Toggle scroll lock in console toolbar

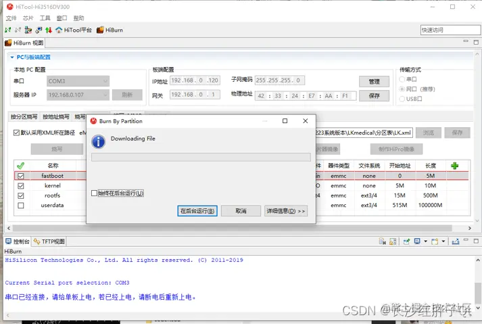point(393,241)
